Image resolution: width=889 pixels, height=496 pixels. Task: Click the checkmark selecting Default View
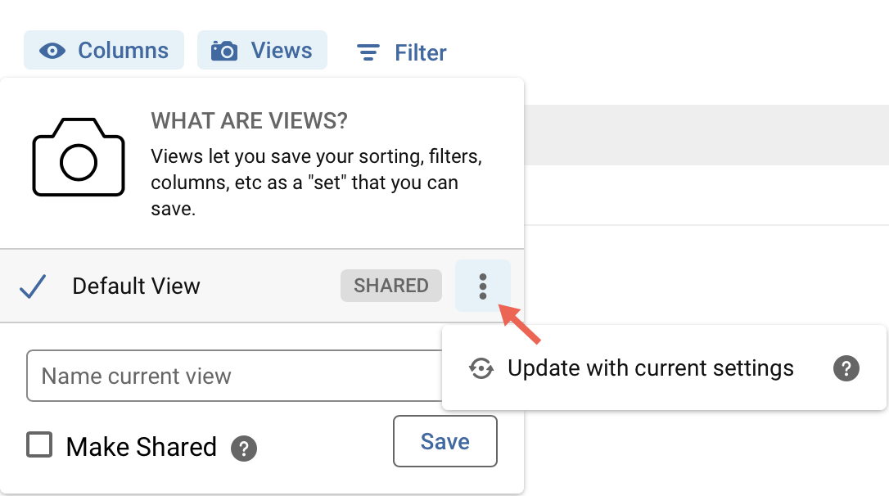point(34,286)
